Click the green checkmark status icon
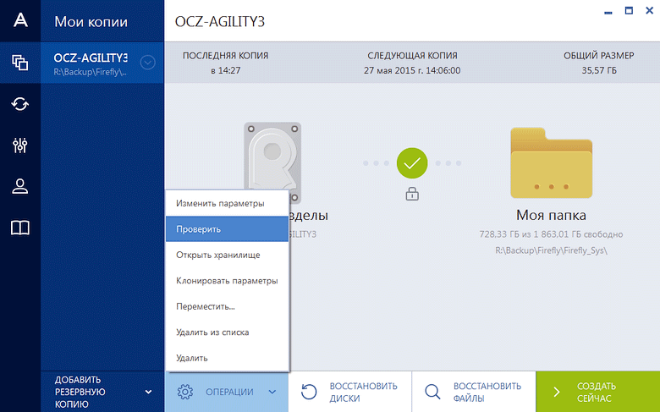The image size is (660, 412). point(412,163)
